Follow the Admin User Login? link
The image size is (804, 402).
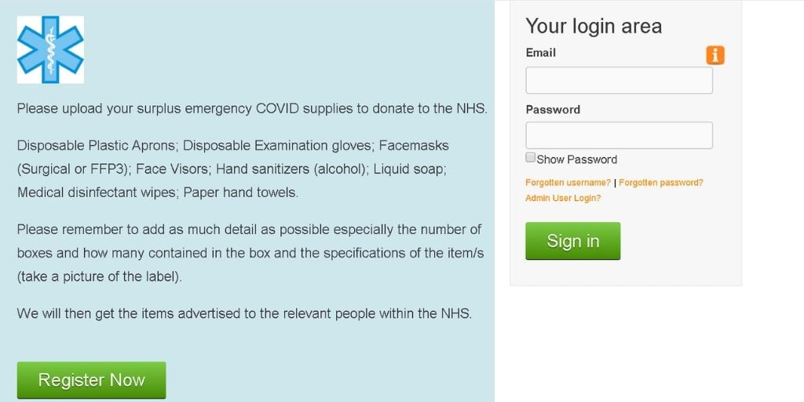[x=563, y=198]
